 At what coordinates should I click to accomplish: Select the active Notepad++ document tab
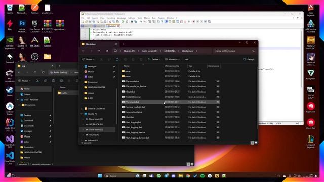coord(113,26)
